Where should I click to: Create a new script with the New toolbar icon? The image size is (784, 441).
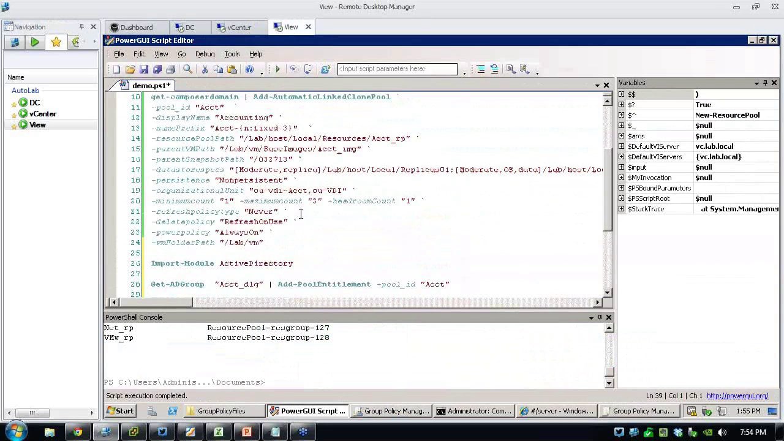(x=116, y=69)
